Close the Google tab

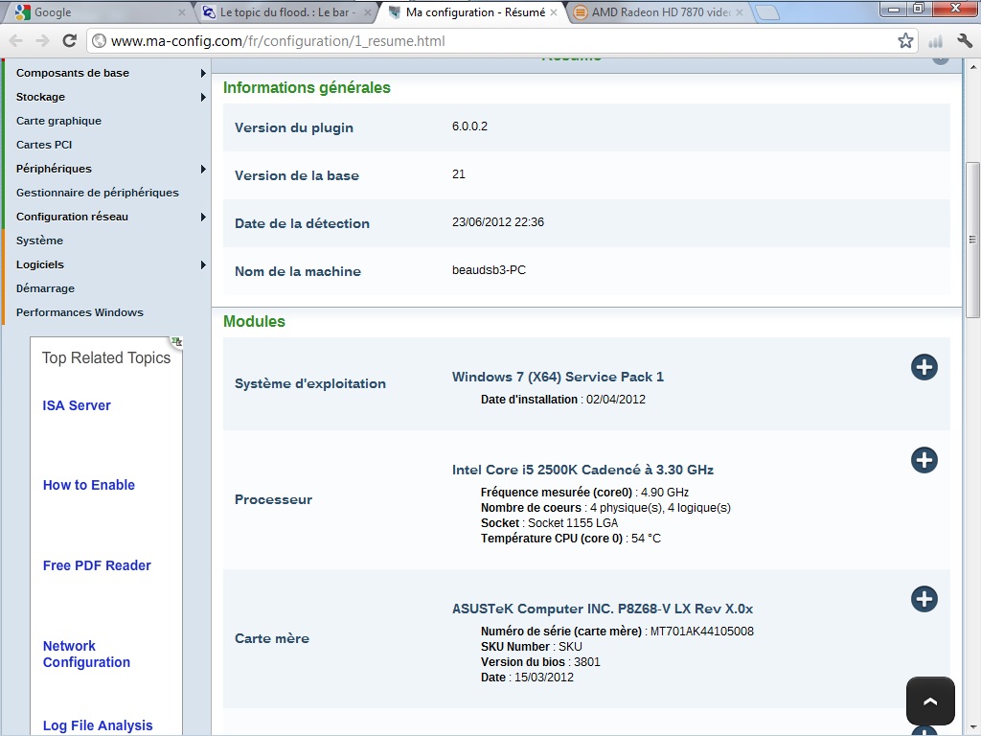click(x=182, y=12)
